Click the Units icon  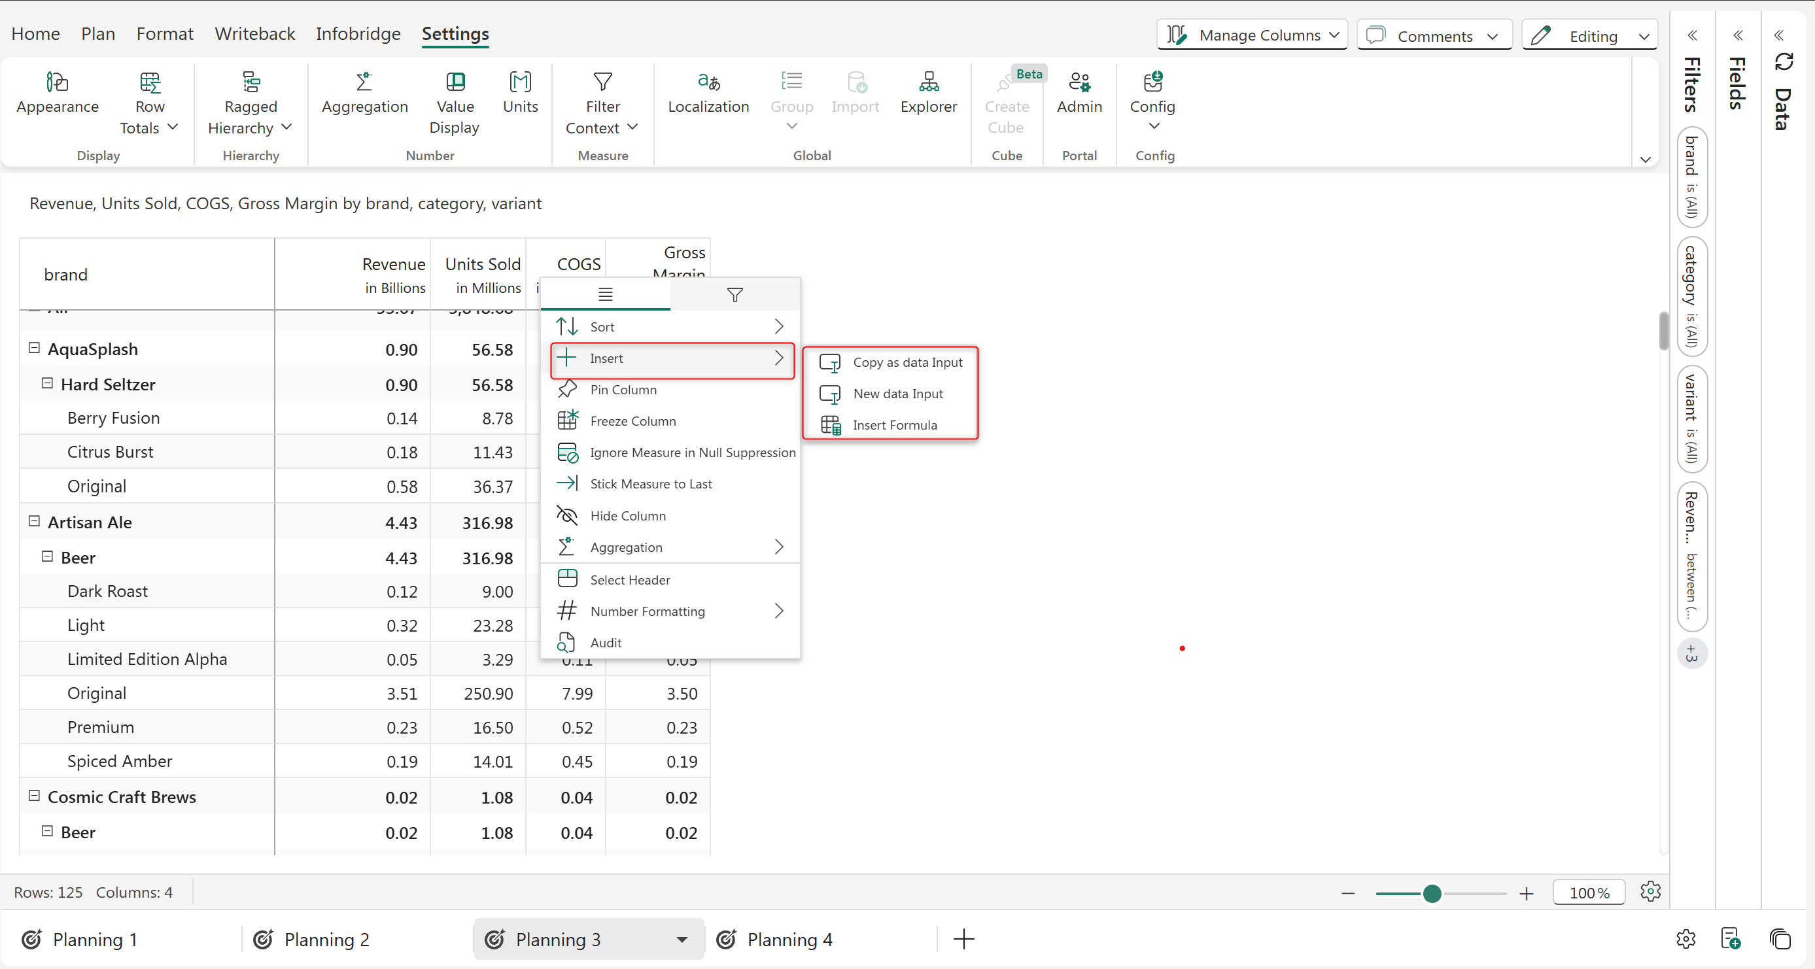click(520, 83)
